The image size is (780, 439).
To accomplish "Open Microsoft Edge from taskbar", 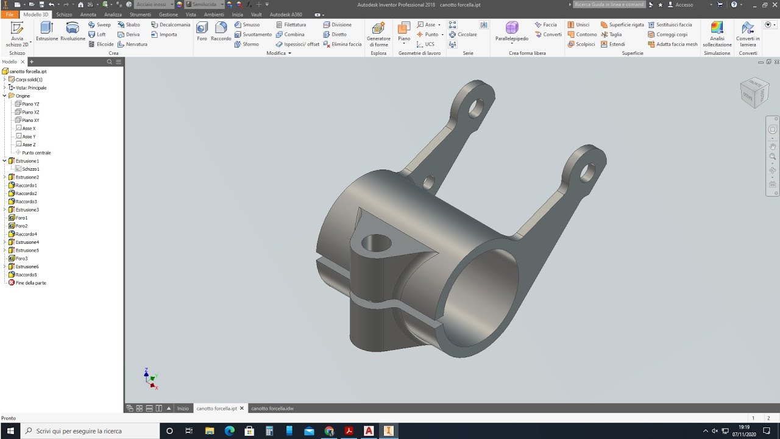I will (x=229, y=431).
